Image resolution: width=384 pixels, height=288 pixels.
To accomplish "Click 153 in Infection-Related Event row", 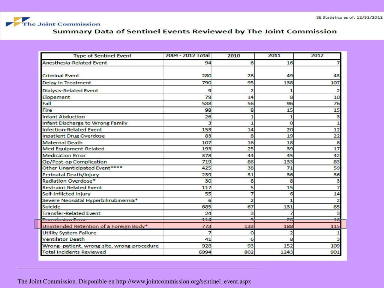I will (x=207, y=129).
